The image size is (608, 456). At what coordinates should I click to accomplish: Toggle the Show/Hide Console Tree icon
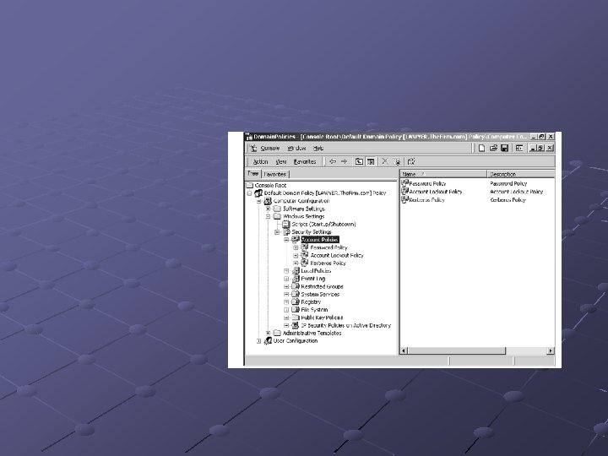coord(371,161)
